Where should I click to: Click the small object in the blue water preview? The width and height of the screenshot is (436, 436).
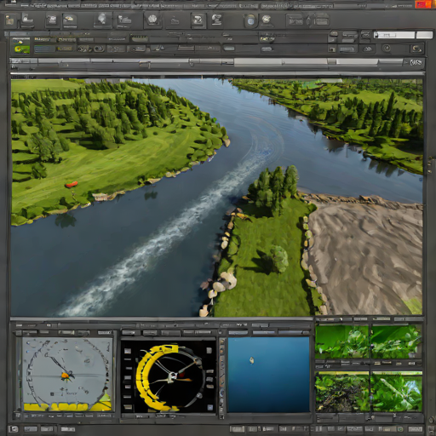(251, 360)
